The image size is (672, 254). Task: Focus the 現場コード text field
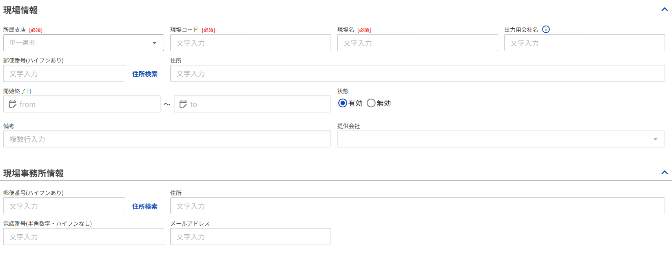tap(250, 43)
